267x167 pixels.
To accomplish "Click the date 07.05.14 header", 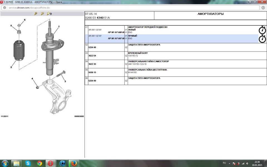I will 91,14.
